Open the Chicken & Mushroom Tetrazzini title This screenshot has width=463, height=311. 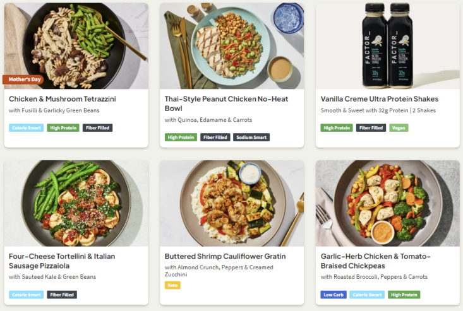click(x=63, y=99)
